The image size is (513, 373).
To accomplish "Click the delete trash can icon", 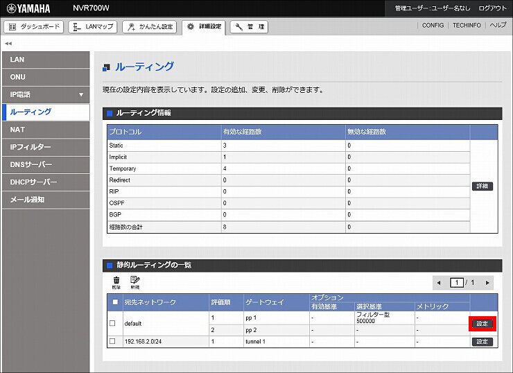I will (x=116, y=283).
